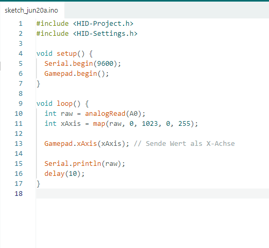269x248 pixels.
Task: Click the closing brace on line 7
Action: point(38,84)
